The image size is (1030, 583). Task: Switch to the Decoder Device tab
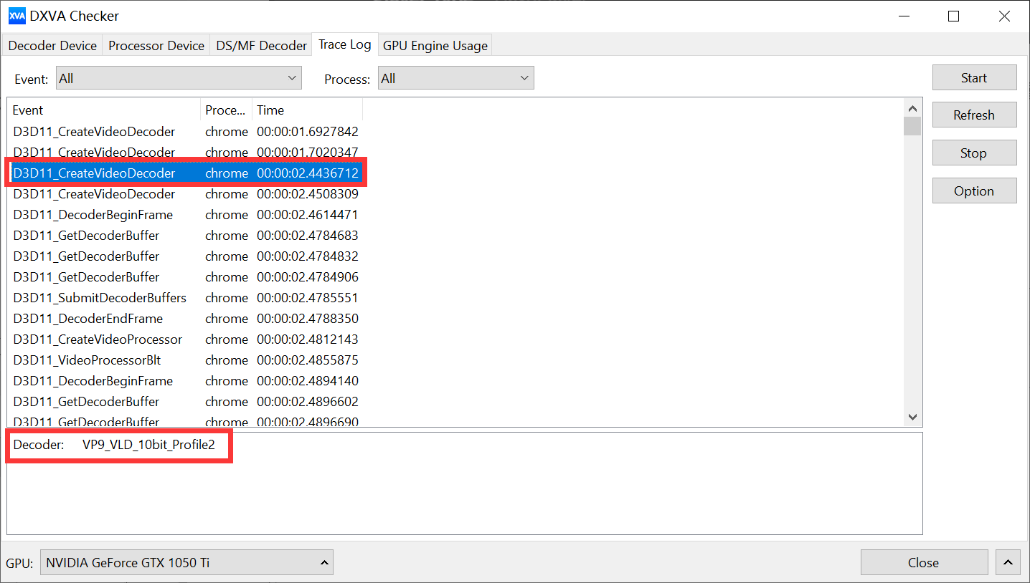point(52,44)
